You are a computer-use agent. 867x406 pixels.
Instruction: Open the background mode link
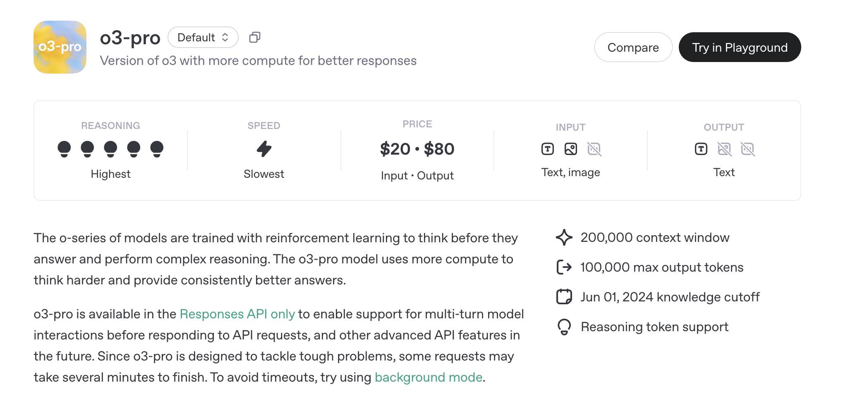(429, 377)
